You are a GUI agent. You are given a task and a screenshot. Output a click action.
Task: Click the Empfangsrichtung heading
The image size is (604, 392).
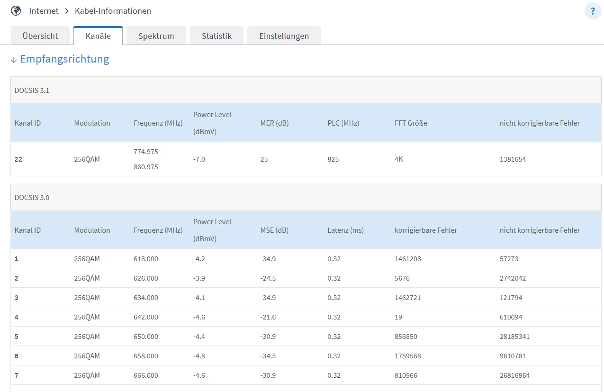pos(64,59)
